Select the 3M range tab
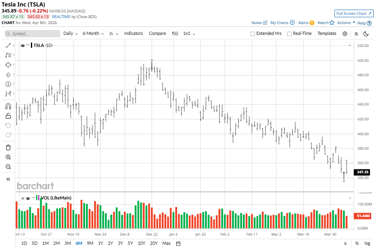The image size is (375, 248). point(68,243)
